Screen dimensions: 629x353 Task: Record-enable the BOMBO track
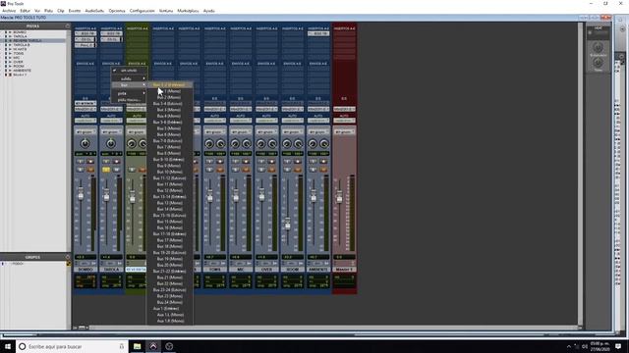90,161
